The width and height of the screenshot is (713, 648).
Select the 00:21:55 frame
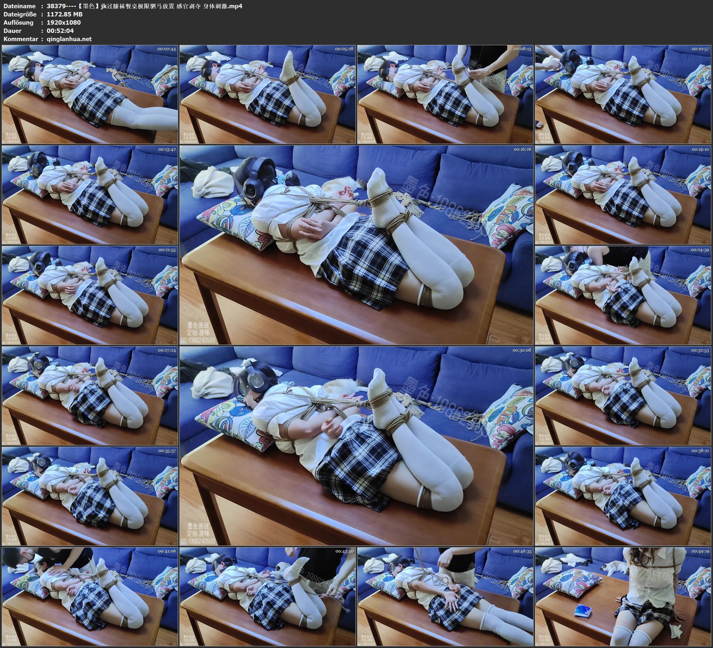pos(90,295)
